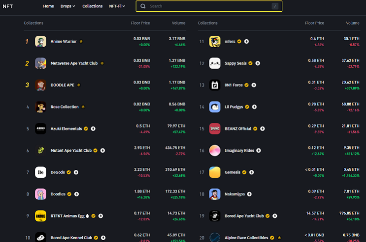Click the Gemesis collection name
Screen dimensions: 366x242
coord(233,172)
